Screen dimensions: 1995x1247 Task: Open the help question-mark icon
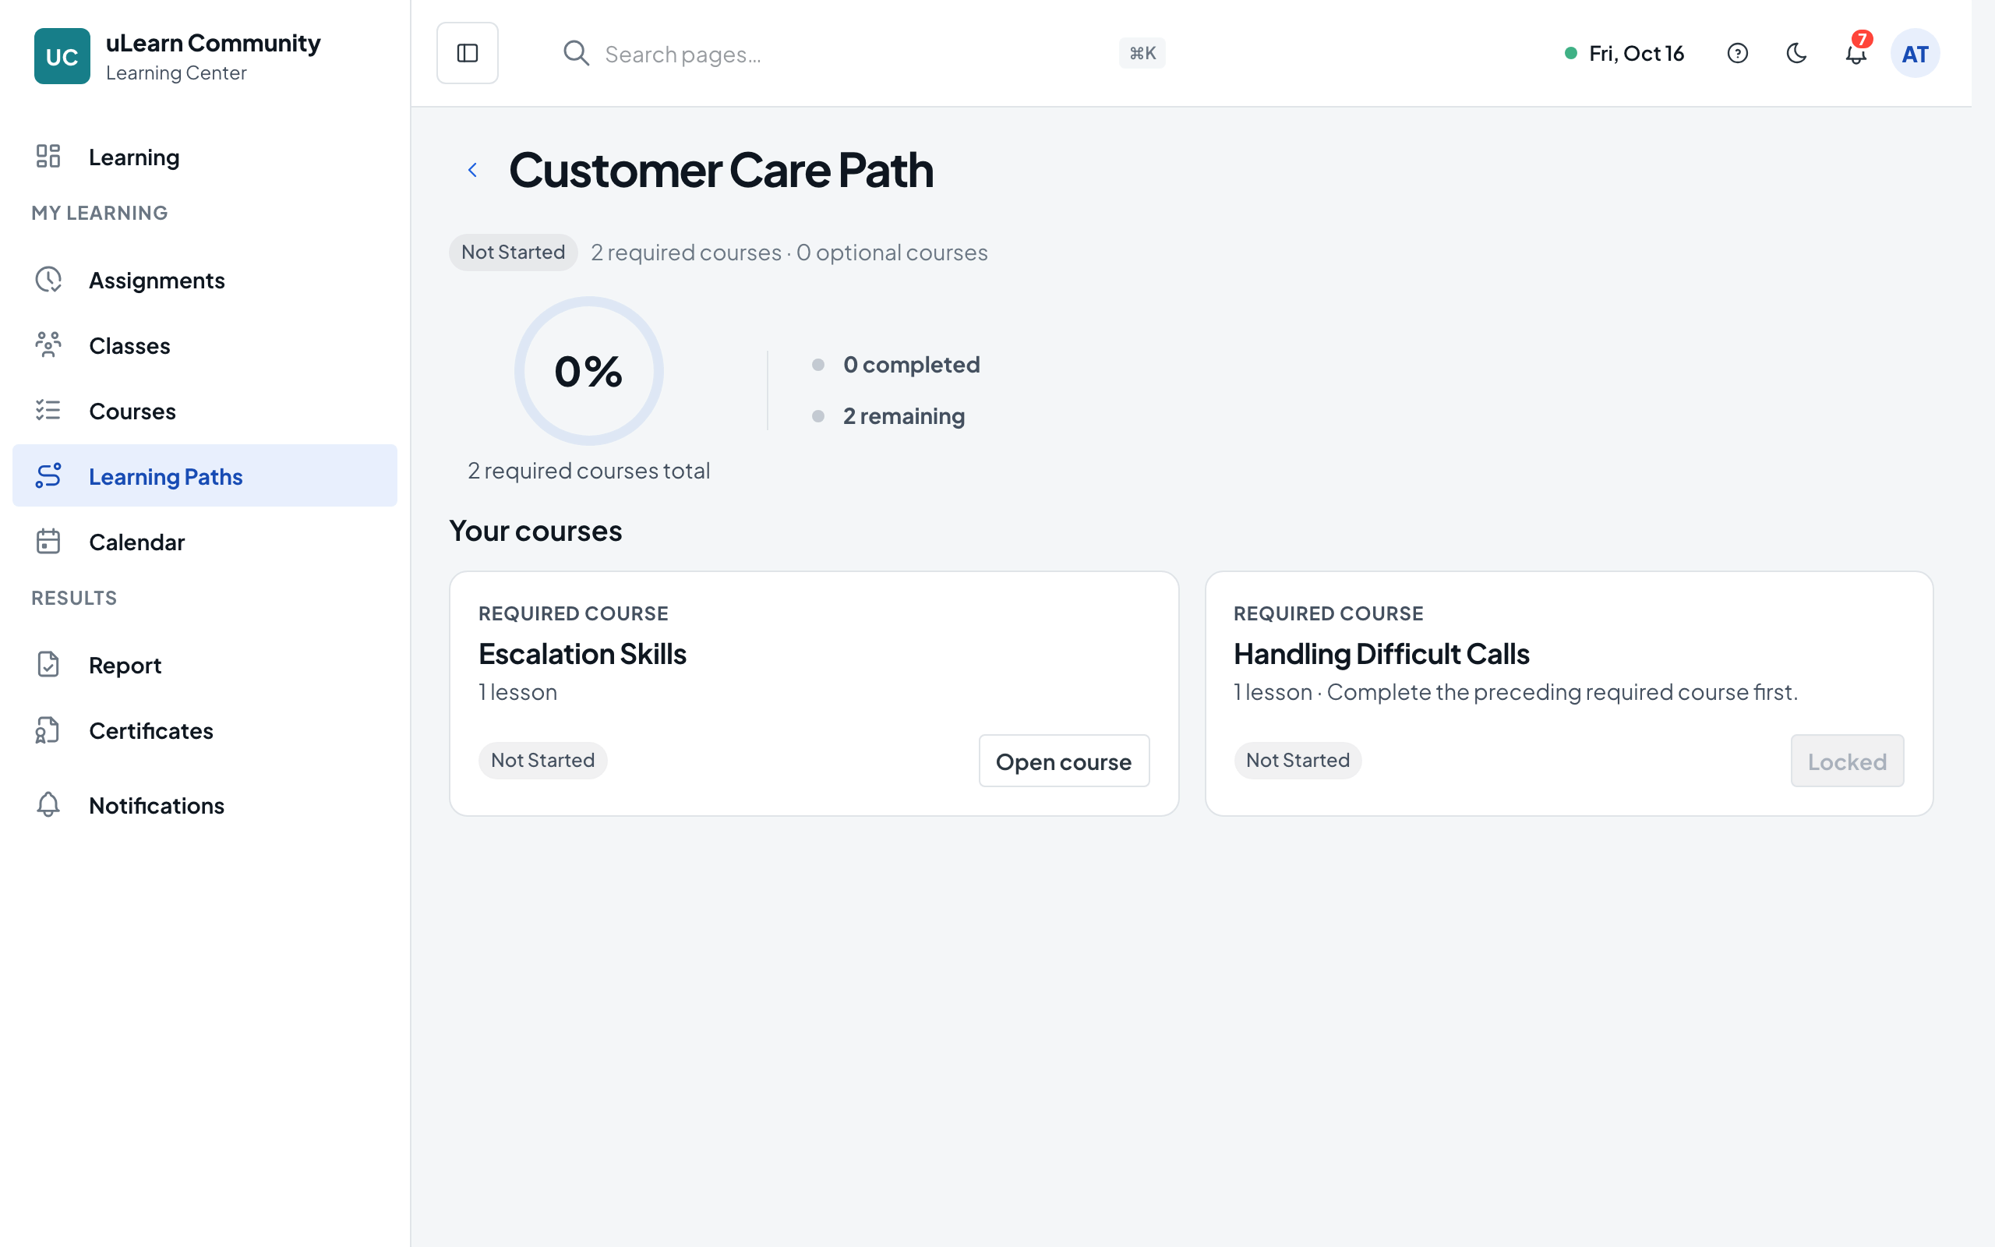(x=1737, y=54)
